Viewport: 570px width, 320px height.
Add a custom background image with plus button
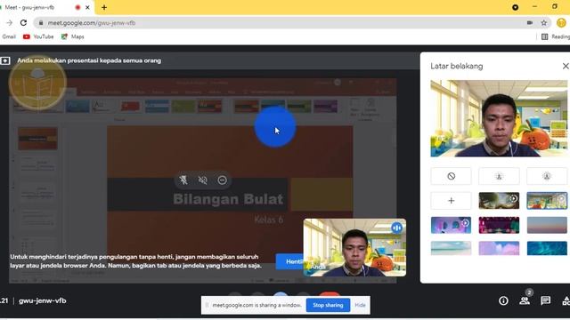pos(452,201)
